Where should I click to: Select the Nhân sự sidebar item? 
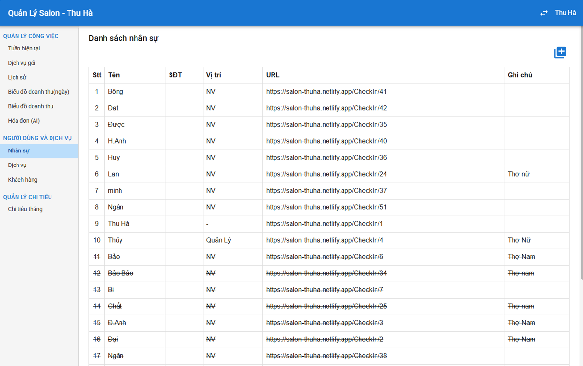39,151
